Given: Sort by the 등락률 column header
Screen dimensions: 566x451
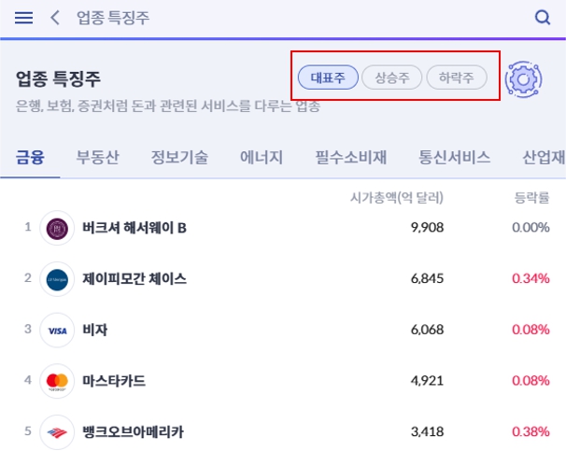Looking at the screenshot, I should 531,198.
